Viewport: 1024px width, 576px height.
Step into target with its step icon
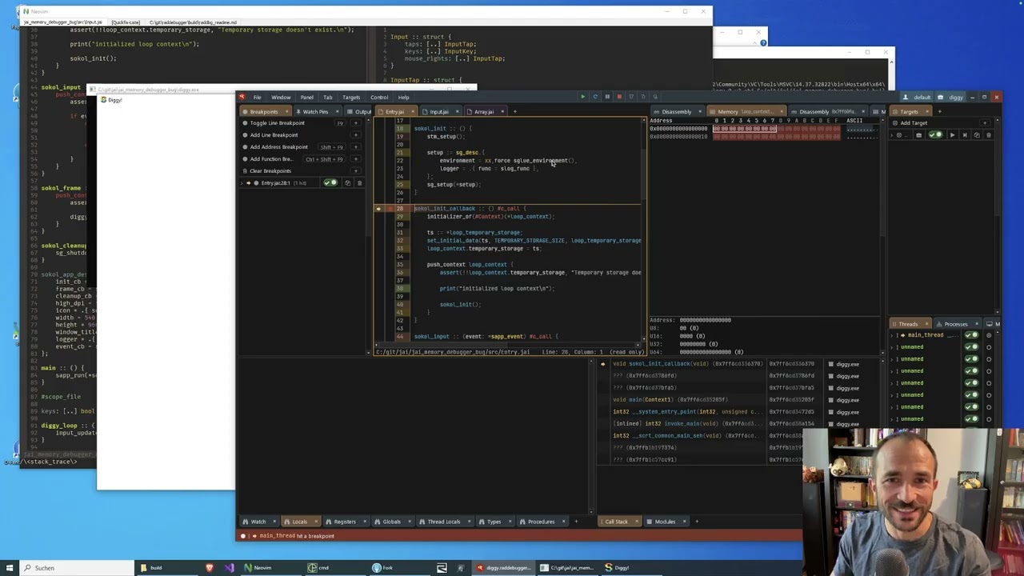pos(965,135)
